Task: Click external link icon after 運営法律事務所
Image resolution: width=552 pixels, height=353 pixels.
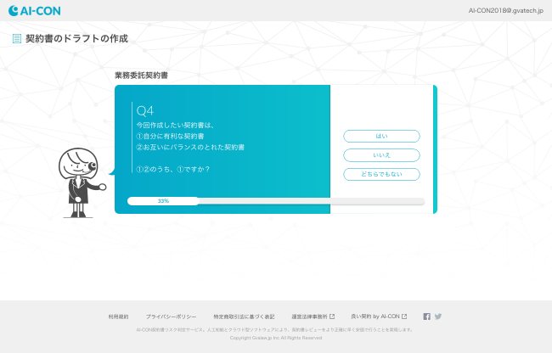Action: pos(332,317)
